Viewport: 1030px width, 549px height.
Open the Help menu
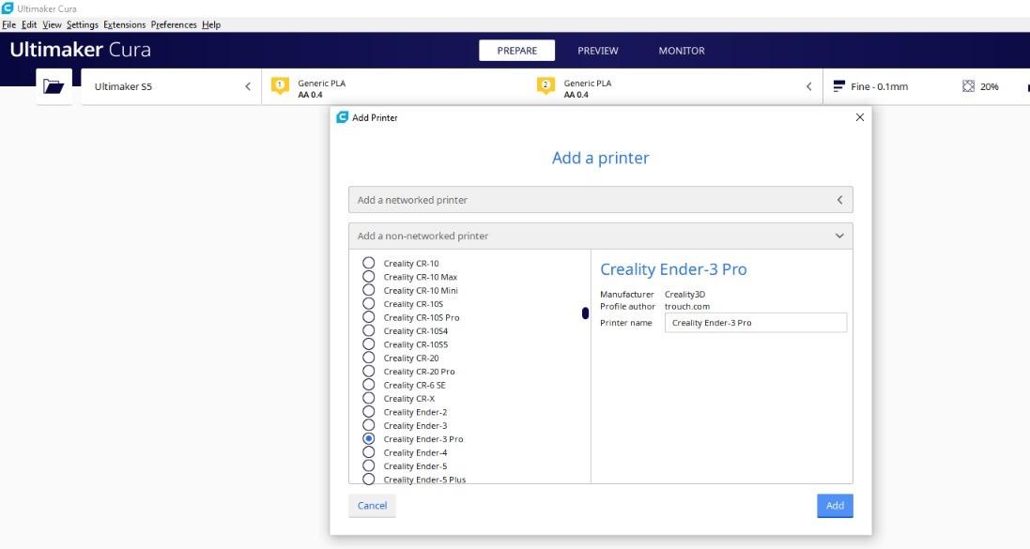tap(211, 24)
